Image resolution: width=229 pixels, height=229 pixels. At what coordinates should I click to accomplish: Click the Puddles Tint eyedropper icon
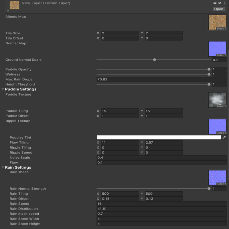(x=224, y=137)
